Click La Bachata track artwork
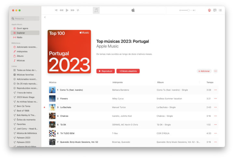Screen dimensions: 234x159 tap(52, 107)
